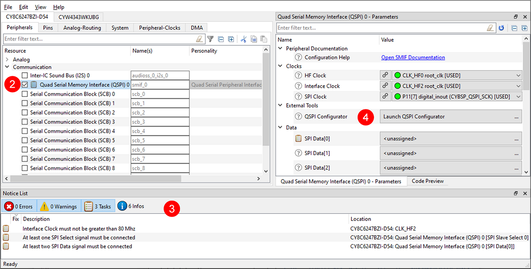Enable Inter-IC Sound Bus (I2S) 0 checkbox
This screenshot has width=531, height=269.
point(25,75)
